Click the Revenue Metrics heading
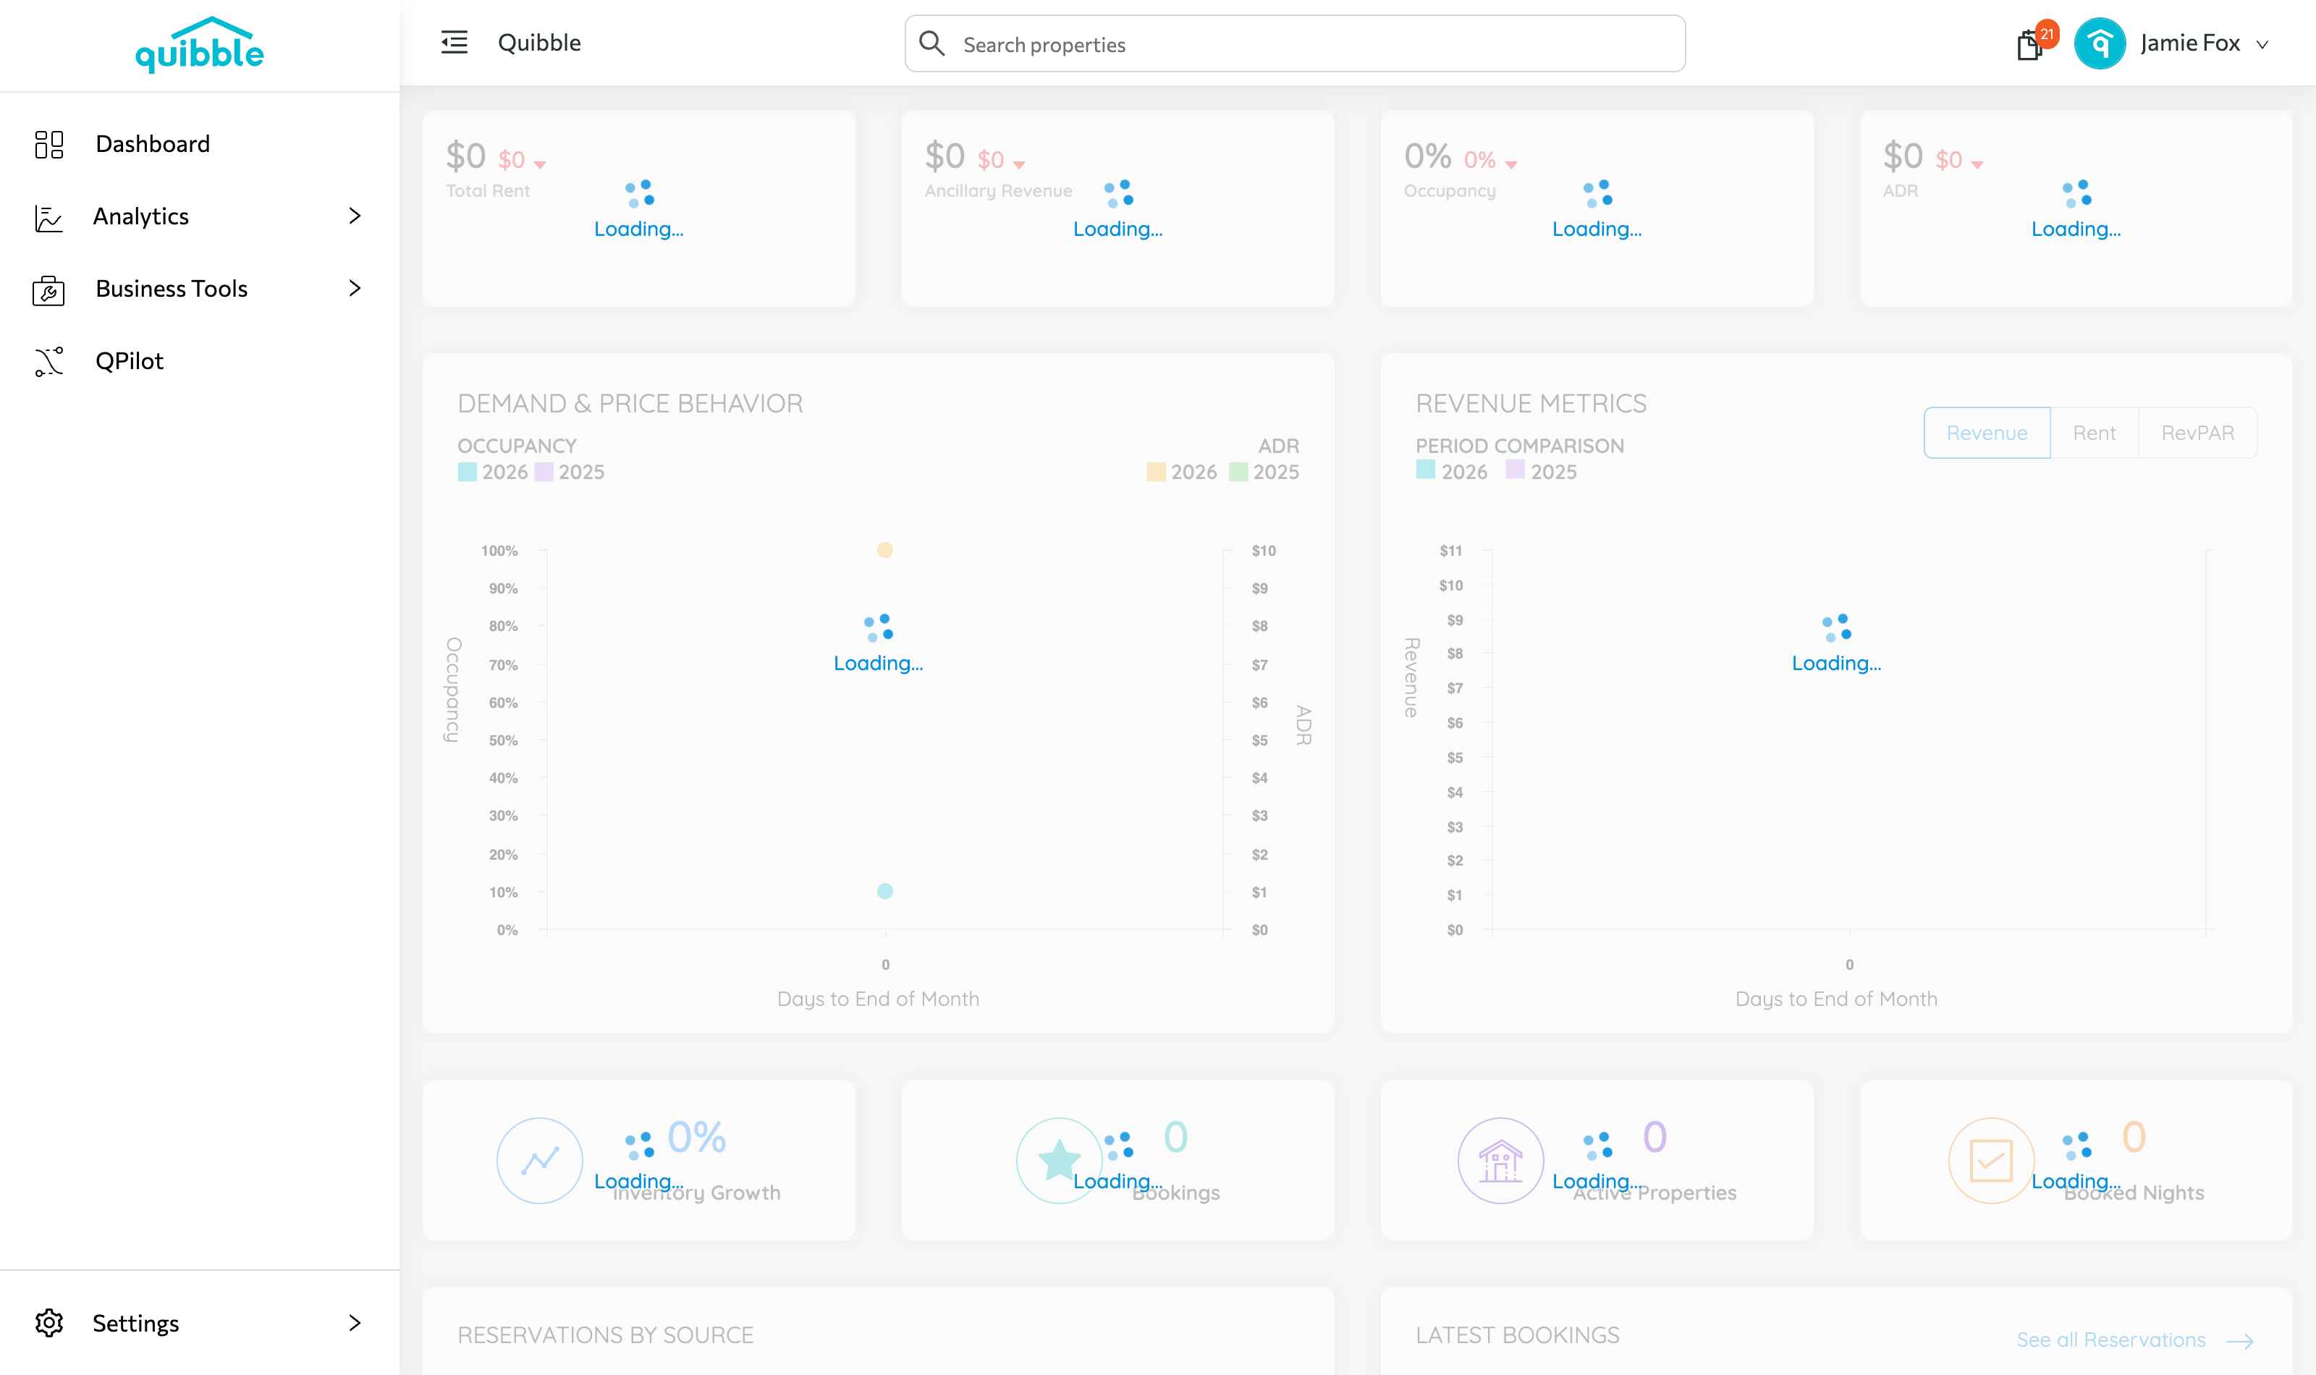2316x1375 pixels. [x=1531, y=403]
